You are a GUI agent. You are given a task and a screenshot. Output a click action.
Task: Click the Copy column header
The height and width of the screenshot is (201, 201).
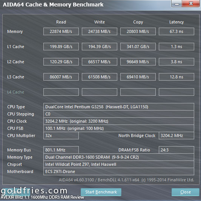tap(138, 22)
